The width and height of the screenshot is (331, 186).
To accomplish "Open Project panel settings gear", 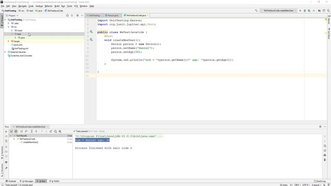I will pos(78,16).
